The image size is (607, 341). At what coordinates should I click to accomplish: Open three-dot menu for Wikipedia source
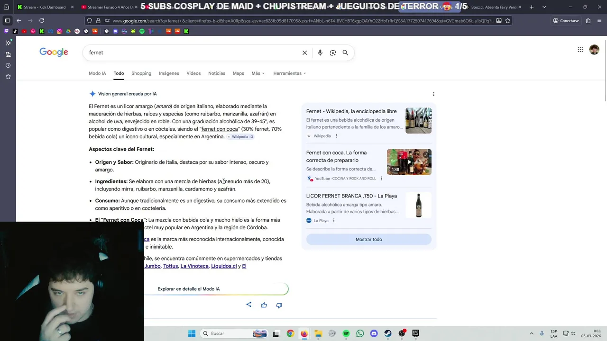point(336,136)
